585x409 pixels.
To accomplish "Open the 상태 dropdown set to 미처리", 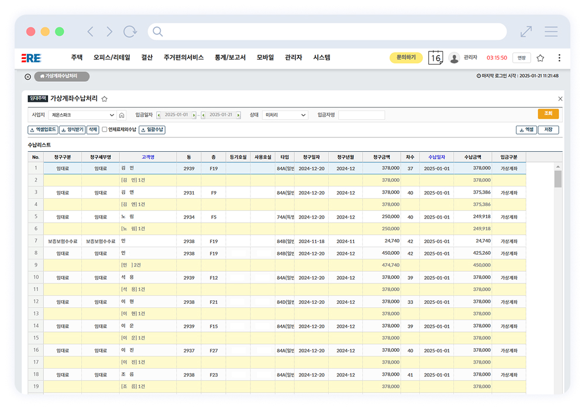I will pyautogui.click(x=285, y=115).
